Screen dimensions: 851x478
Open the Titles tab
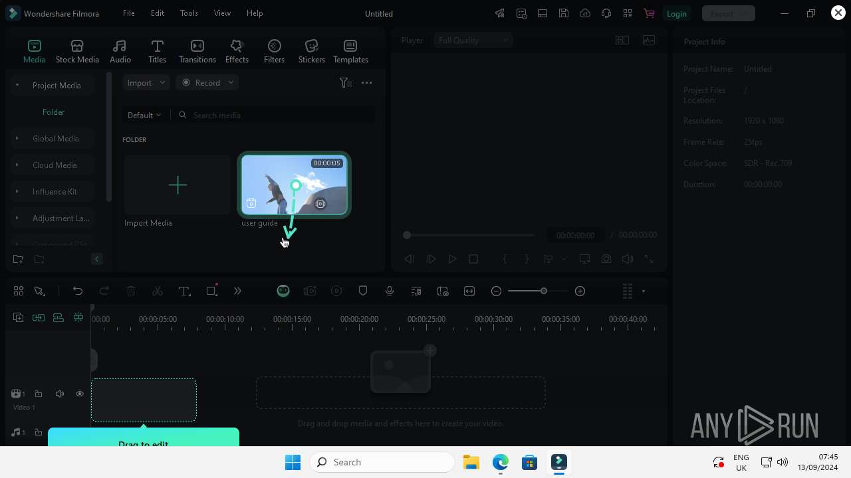pyautogui.click(x=157, y=51)
